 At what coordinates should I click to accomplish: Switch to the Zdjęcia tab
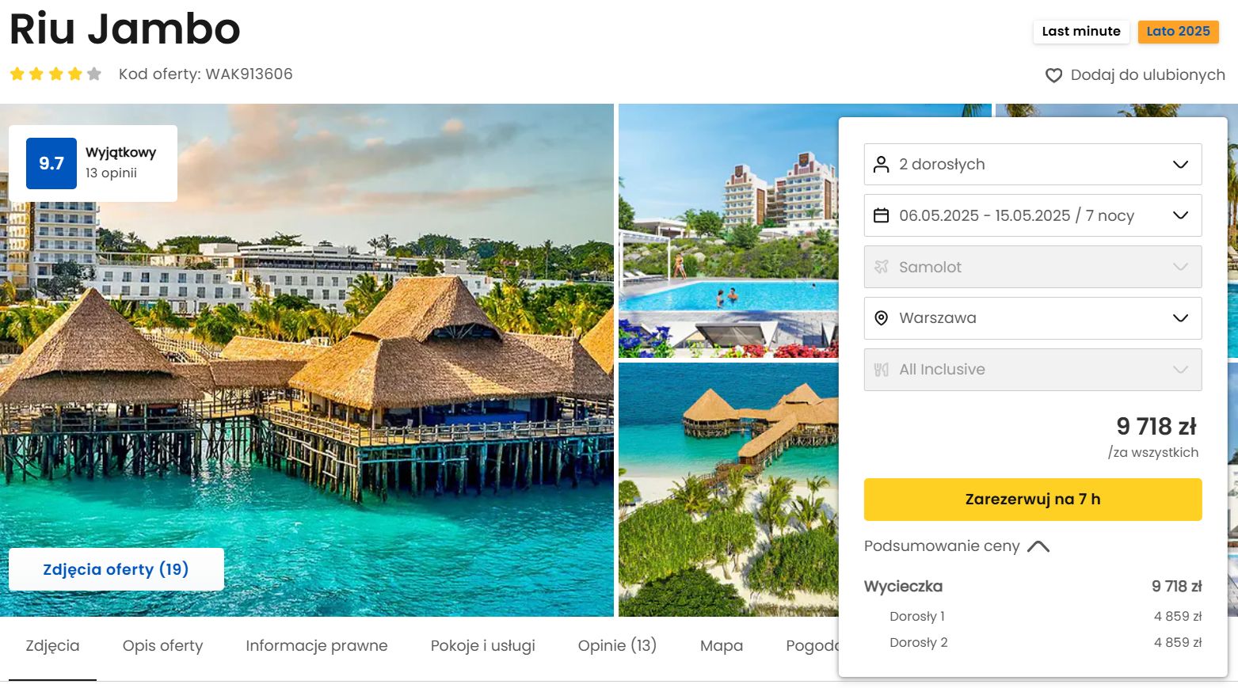[x=52, y=646]
